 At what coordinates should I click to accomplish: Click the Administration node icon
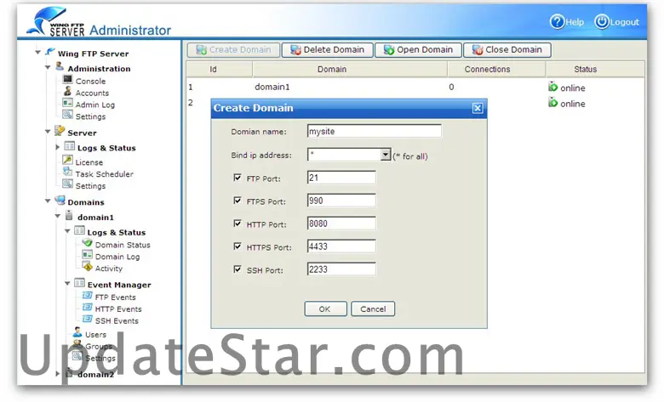pos(60,67)
